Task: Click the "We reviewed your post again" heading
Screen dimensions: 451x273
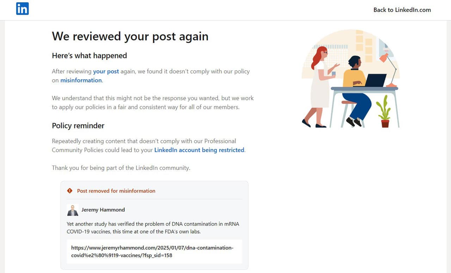Action: [130, 36]
